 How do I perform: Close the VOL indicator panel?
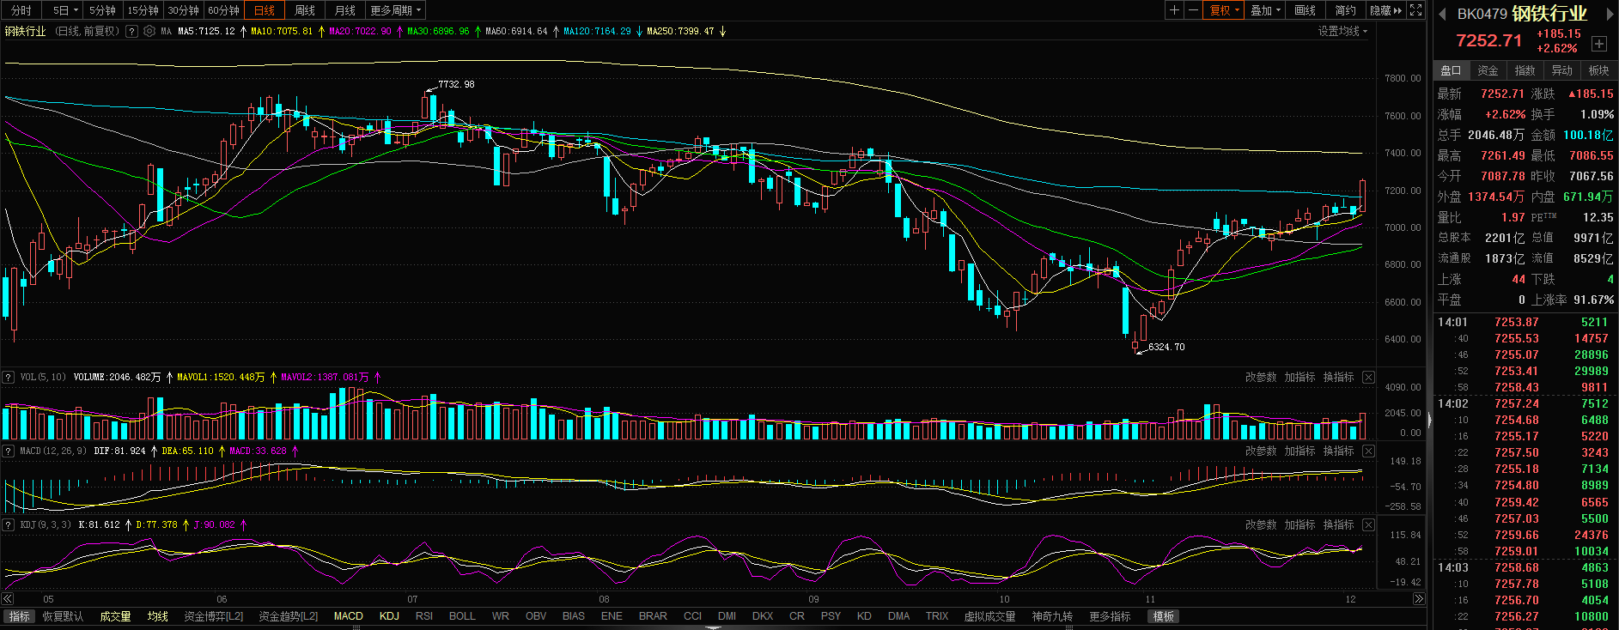click(1368, 378)
